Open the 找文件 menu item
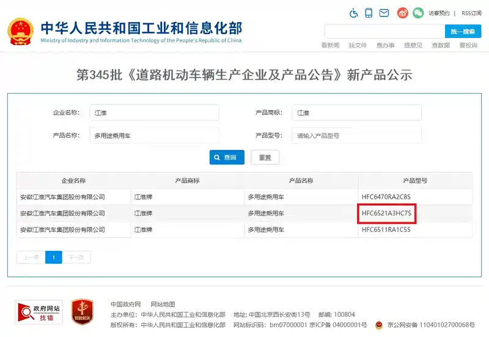 [x=358, y=45]
